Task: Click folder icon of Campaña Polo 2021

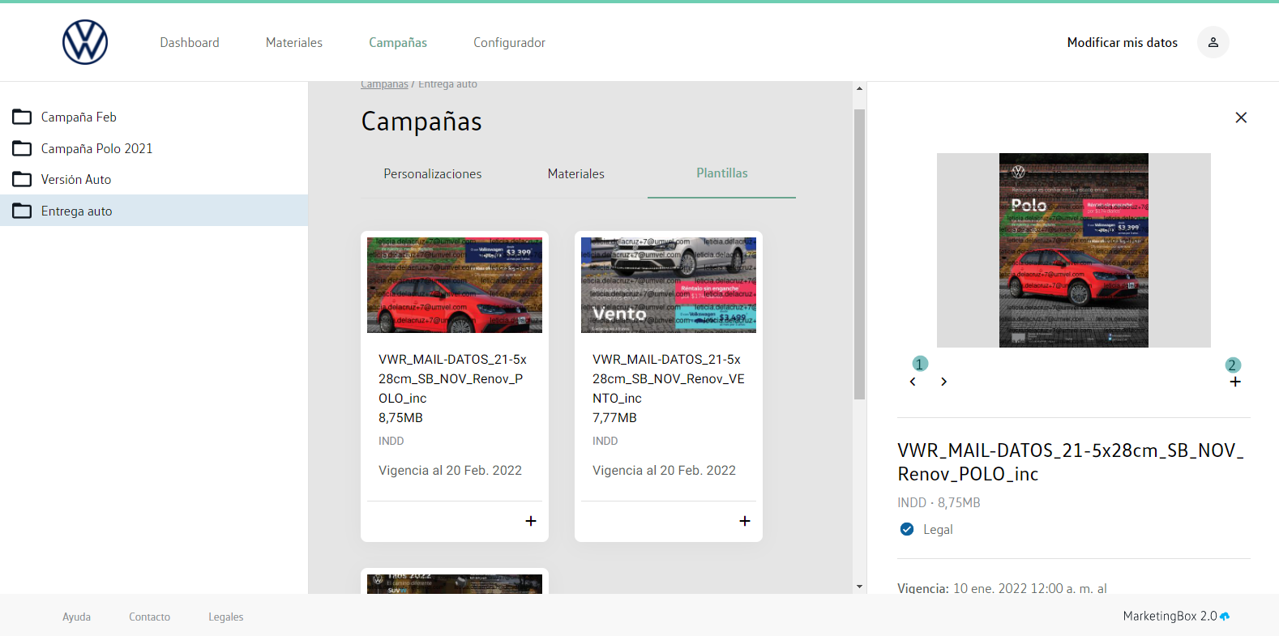Action: click(x=22, y=148)
